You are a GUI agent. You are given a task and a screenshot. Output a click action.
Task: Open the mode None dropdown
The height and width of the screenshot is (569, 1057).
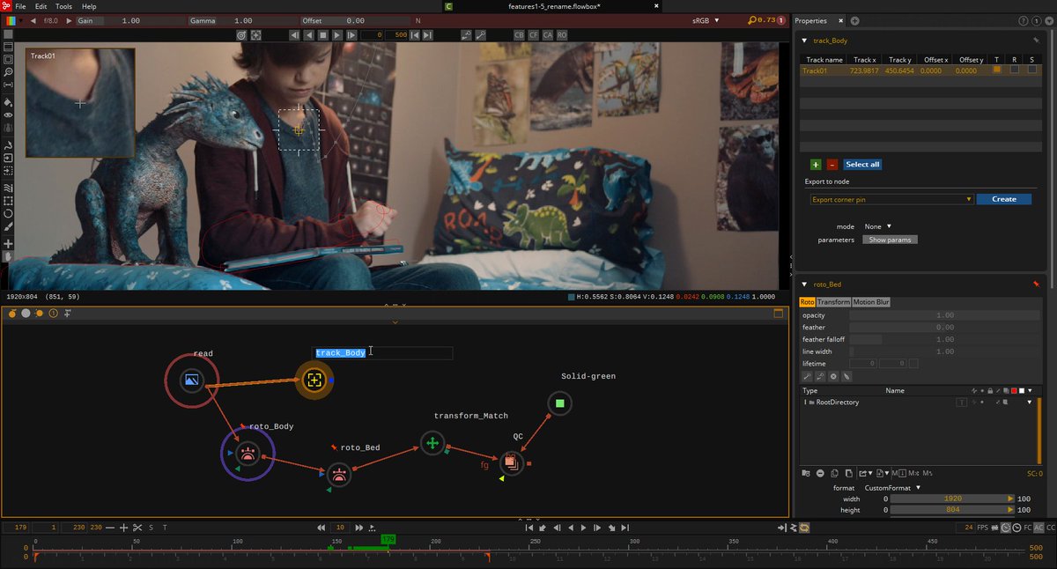(x=877, y=226)
